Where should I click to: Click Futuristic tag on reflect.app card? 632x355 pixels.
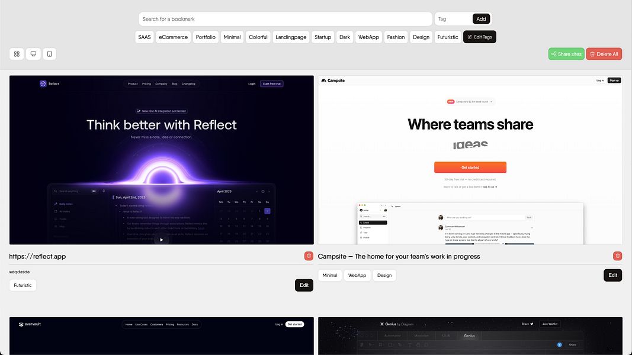[x=23, y=285]
